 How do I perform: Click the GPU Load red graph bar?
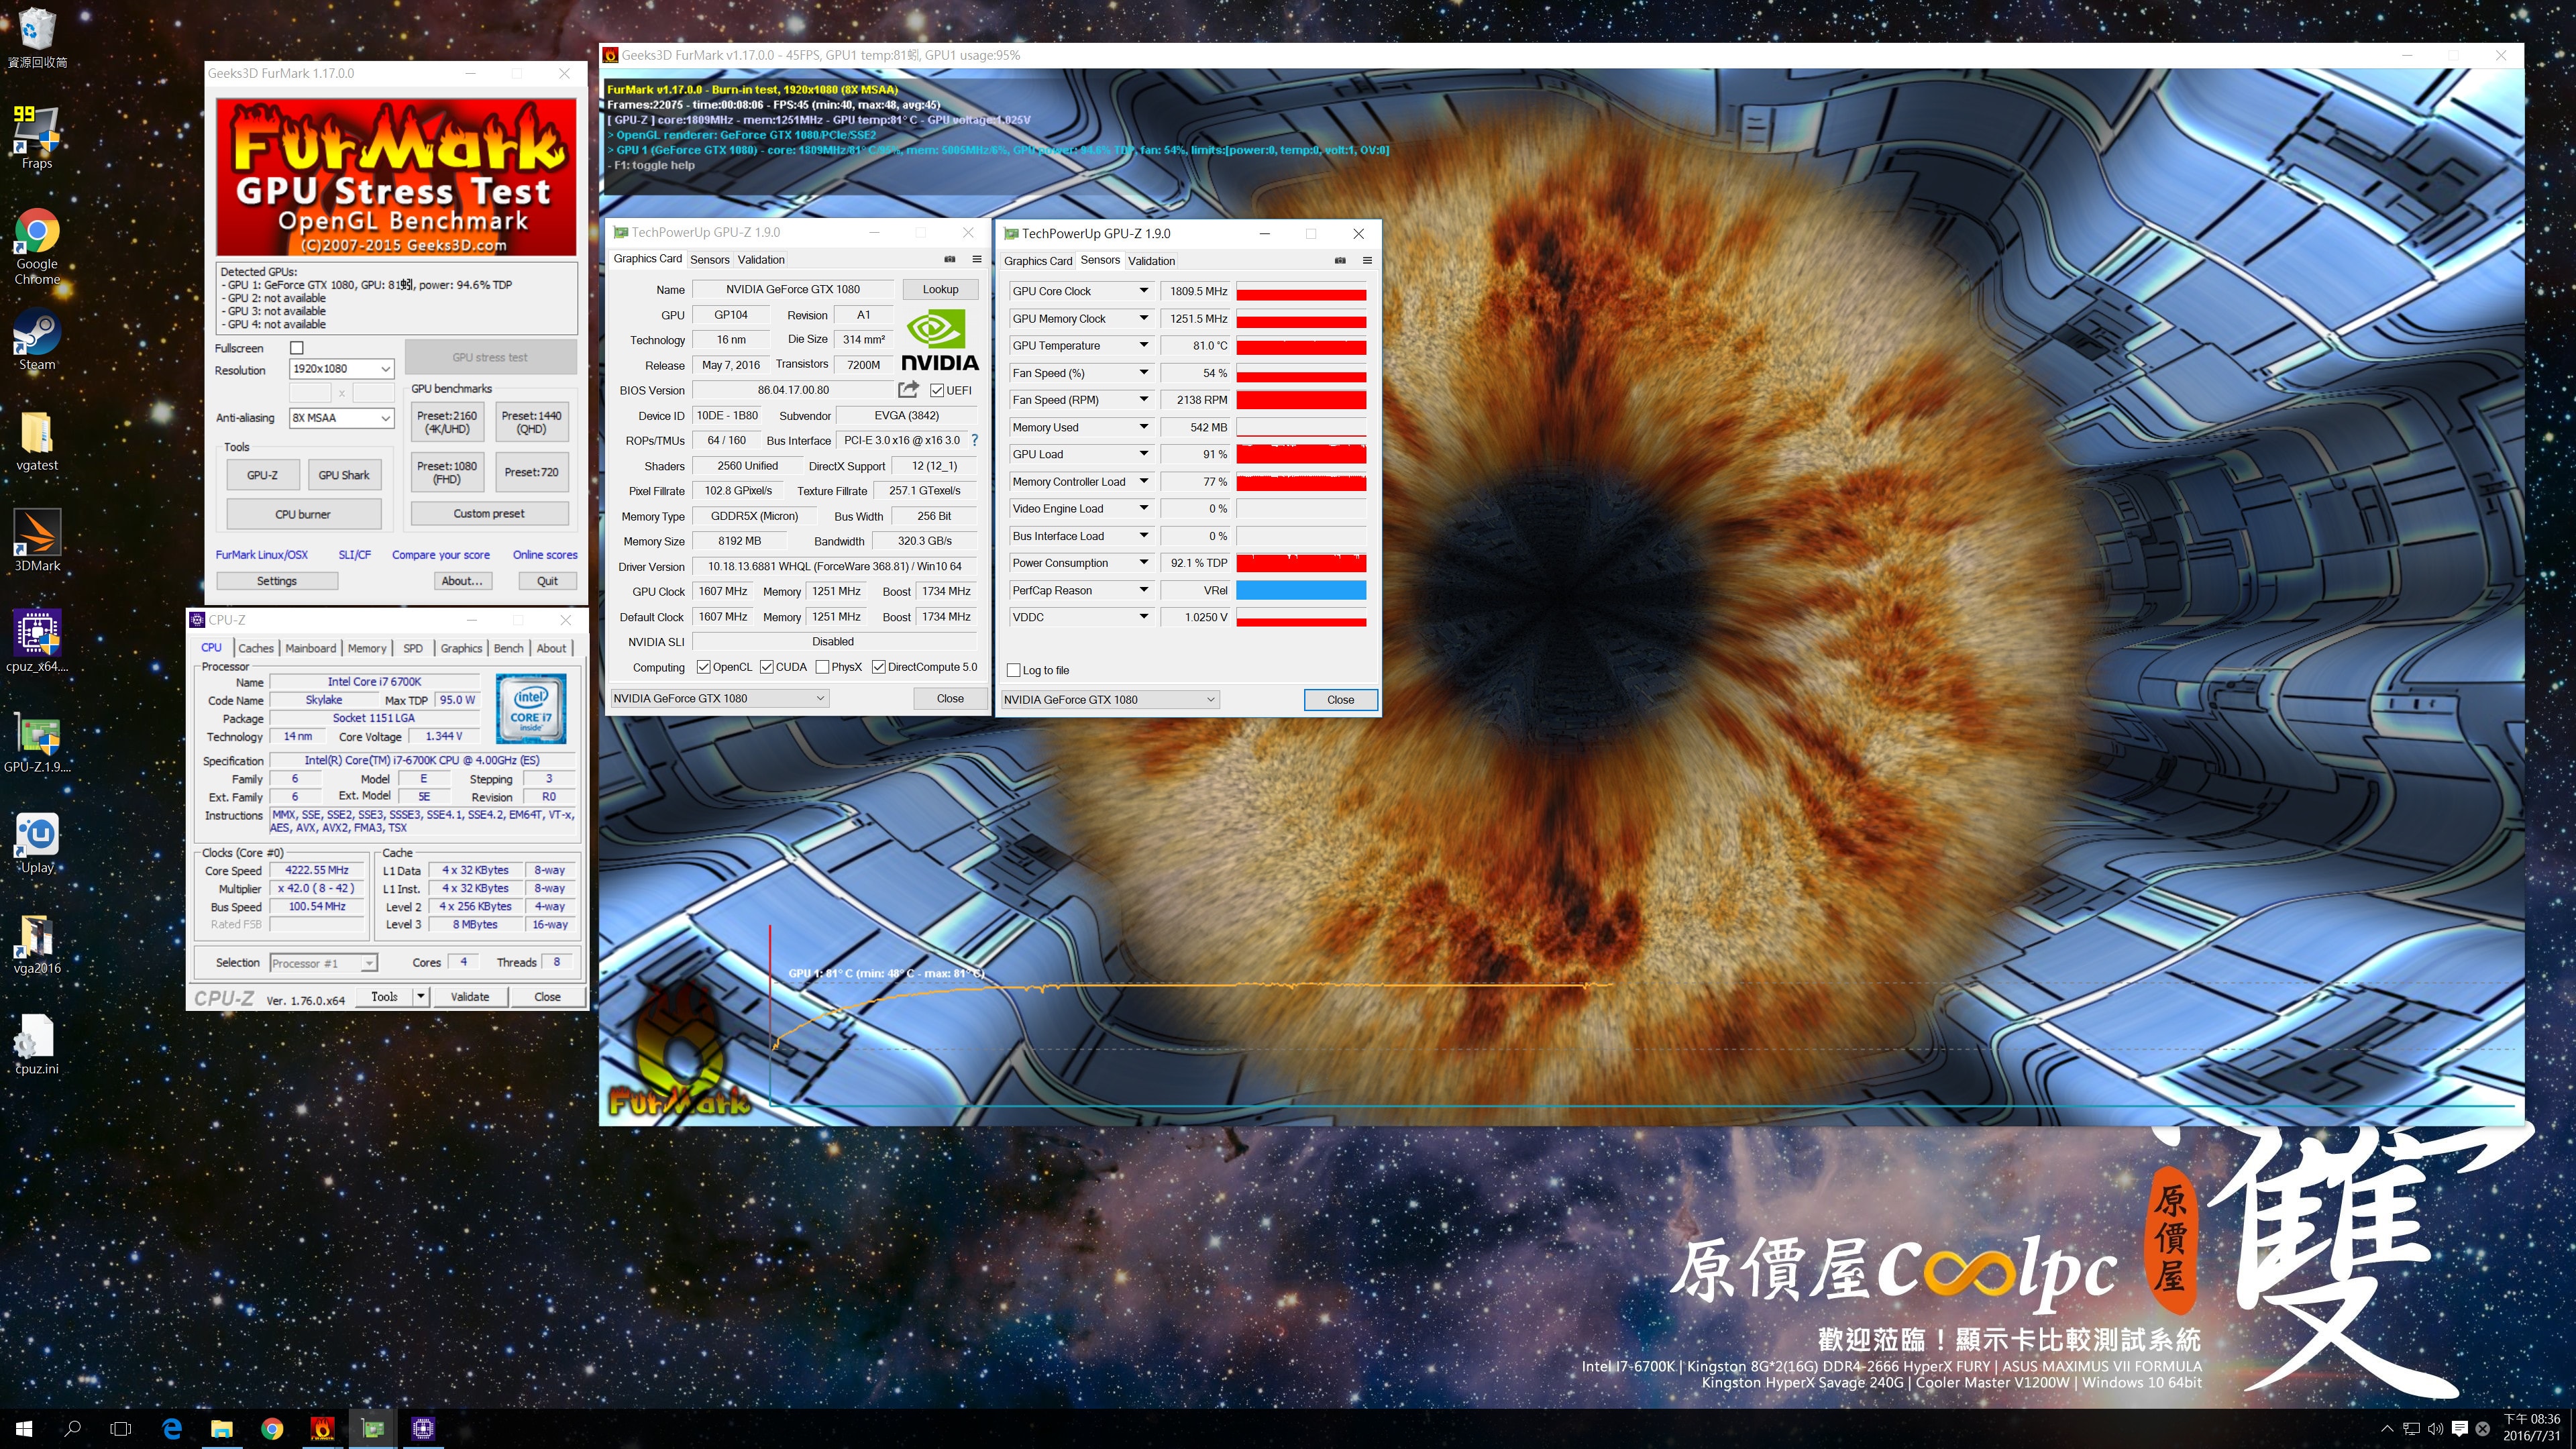click(1301, 454)
